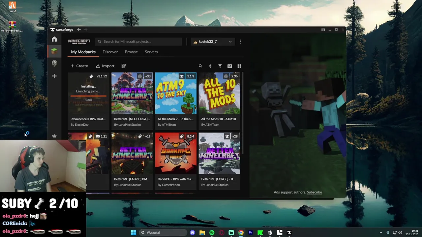
Task: Open the add-more-content grid icon beside Import
Action: (x=124, y=66)
